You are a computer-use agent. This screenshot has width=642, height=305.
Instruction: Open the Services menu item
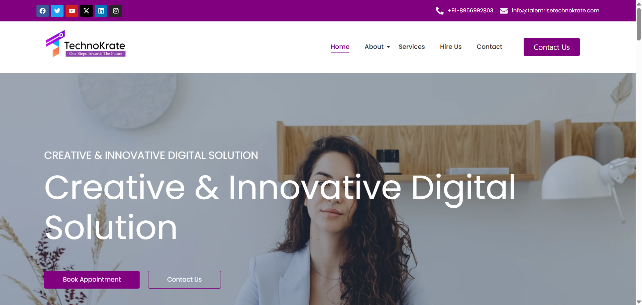412,47
